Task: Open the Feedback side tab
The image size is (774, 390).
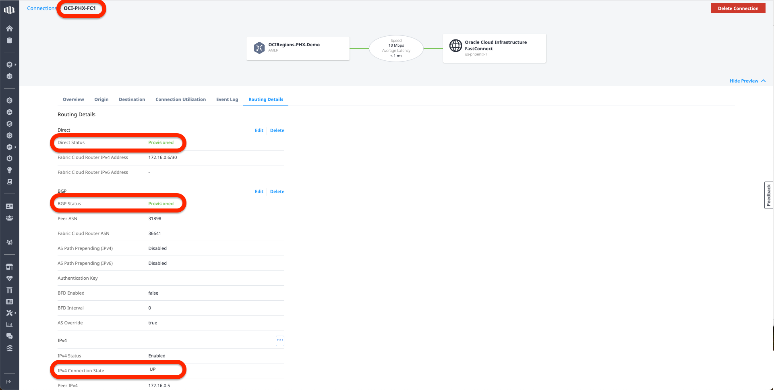Action: click(769, 195)
